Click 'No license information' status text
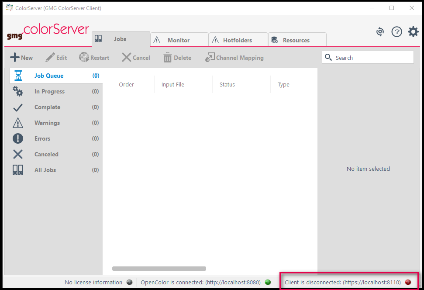 (93, 283)
